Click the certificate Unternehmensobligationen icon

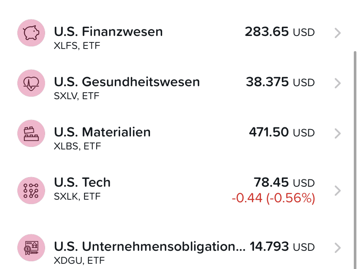point(31,248)
